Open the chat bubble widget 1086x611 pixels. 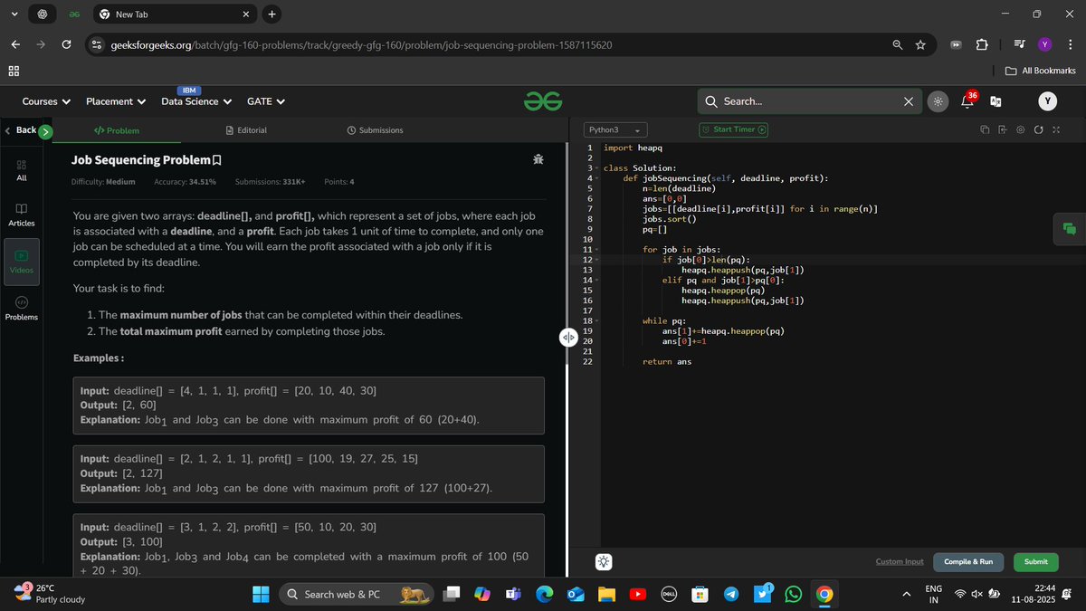[1069, 229]
